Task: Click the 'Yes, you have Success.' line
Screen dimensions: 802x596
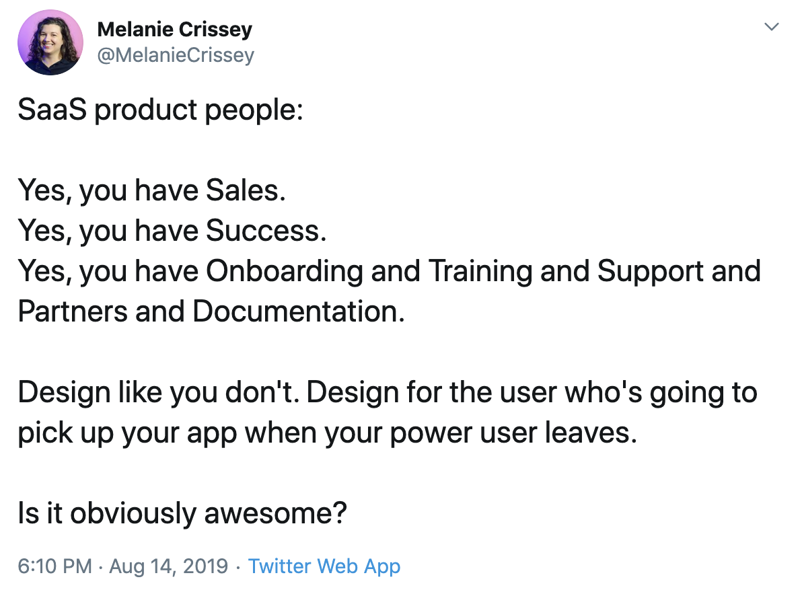Action: (x=172, y=231)
